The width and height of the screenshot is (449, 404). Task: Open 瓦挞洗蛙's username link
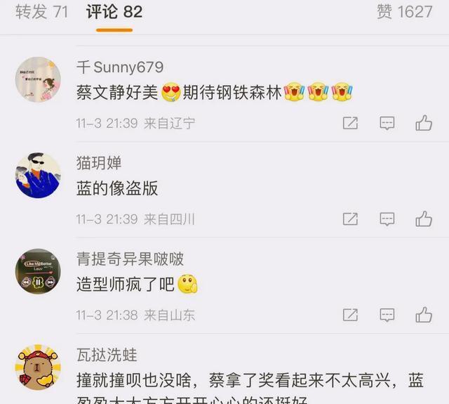107,355
